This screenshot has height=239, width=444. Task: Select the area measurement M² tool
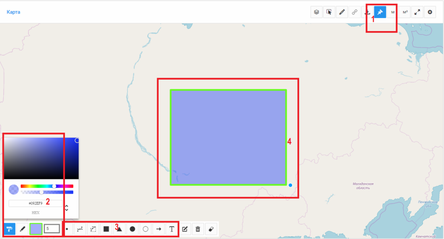[x=405, y=12]
